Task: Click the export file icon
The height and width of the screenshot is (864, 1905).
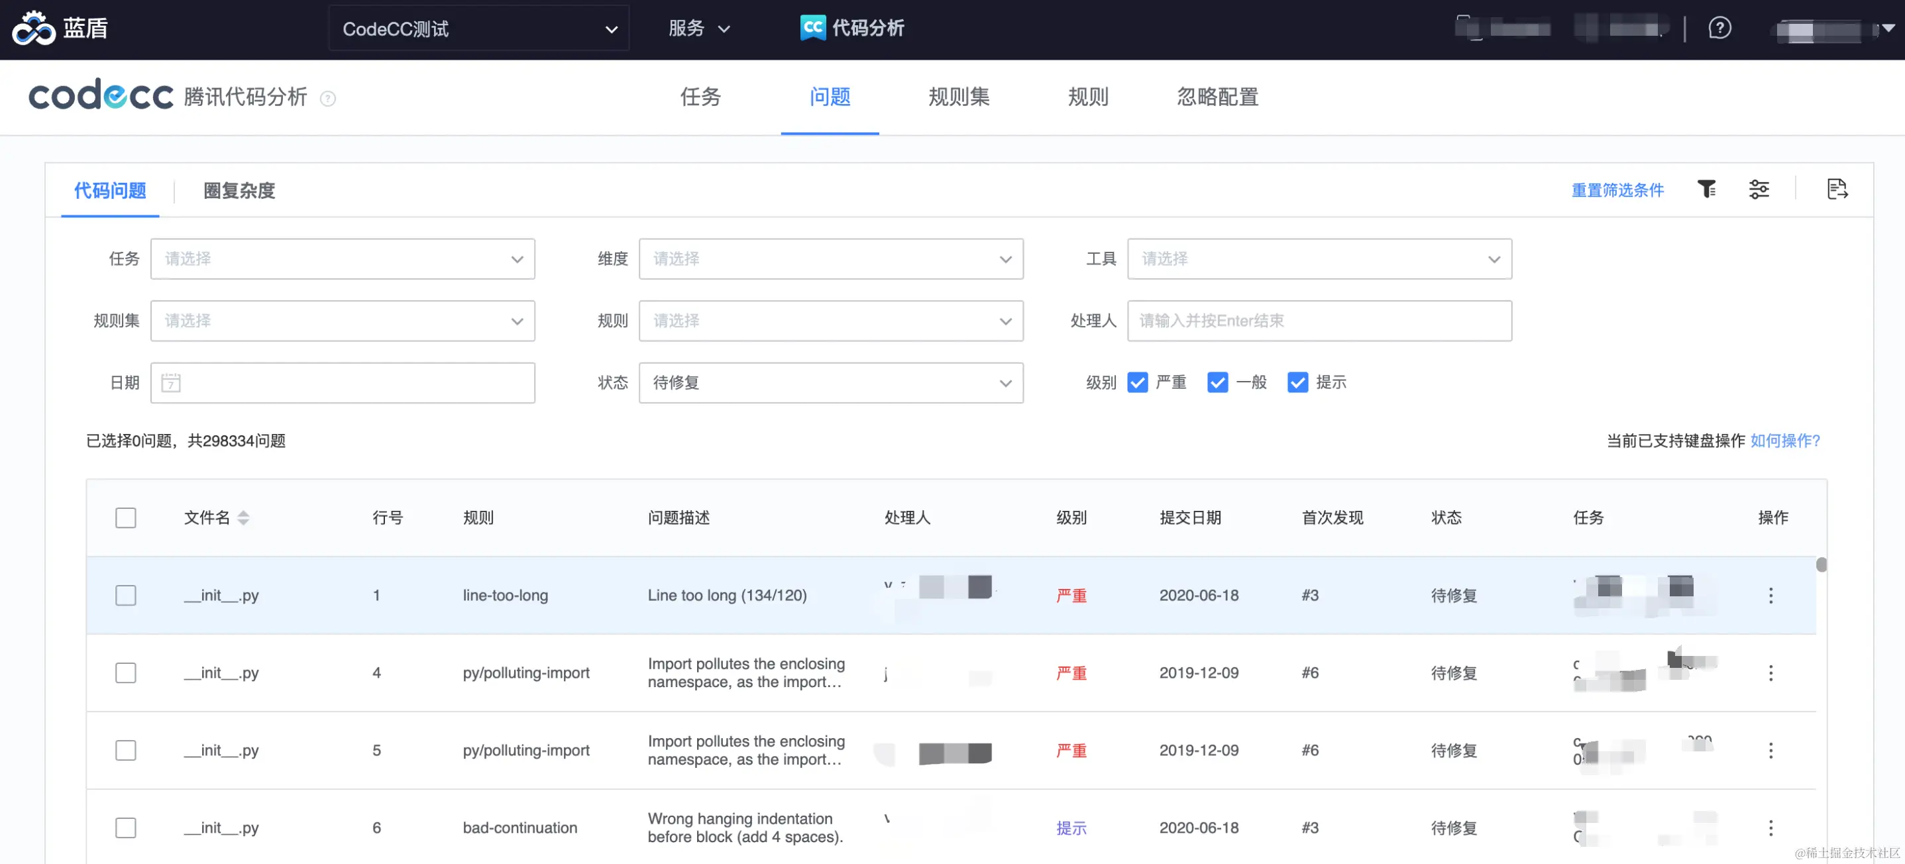Action: (x=1837, y=189)
